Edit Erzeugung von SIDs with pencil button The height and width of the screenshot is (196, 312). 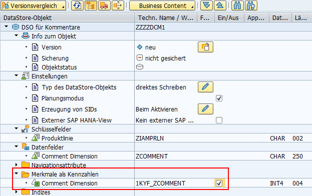click(205, 109)
